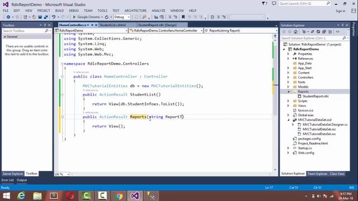Image resolution: width=358 pixels, height=201 pixels.
Task: Toggle auto-hide pin on Toolbox panel
Action: point(45,25)
